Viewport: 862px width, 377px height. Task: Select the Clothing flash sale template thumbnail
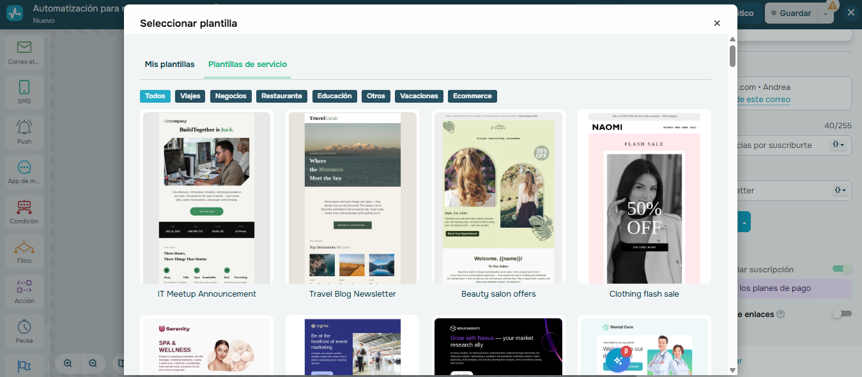click(644, 197)
